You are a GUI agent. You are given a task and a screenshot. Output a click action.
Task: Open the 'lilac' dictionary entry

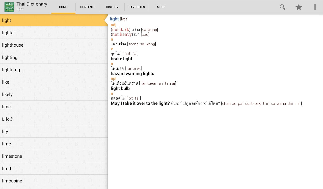pos(50,107)
